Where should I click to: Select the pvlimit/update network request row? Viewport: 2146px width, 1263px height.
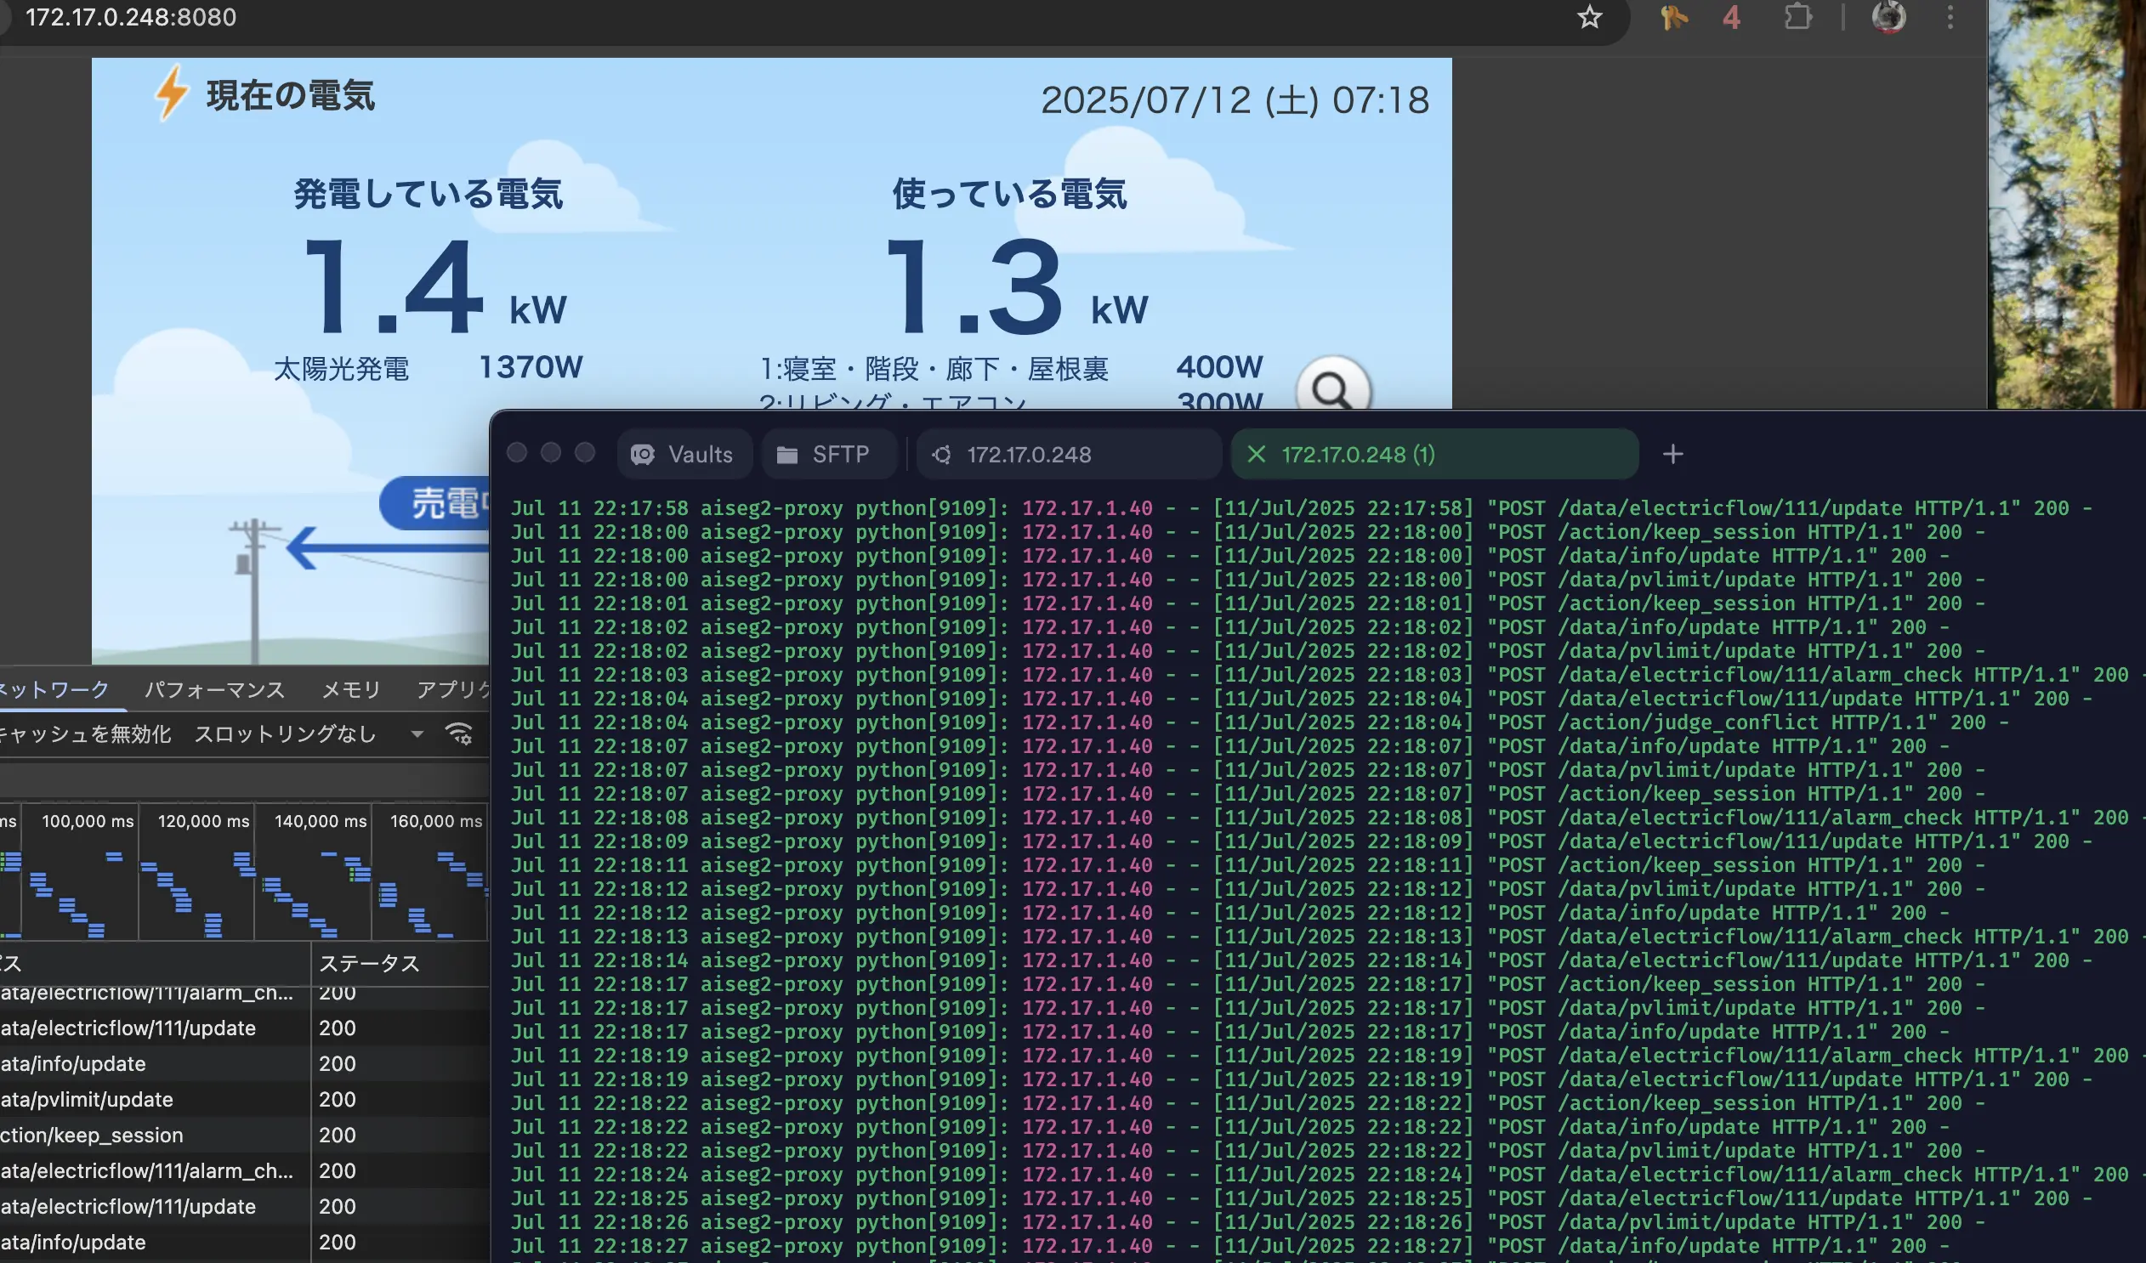[87, 1100]
